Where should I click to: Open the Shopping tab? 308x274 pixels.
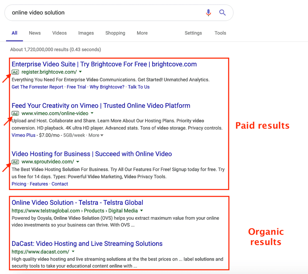click(x=115, y=33)
